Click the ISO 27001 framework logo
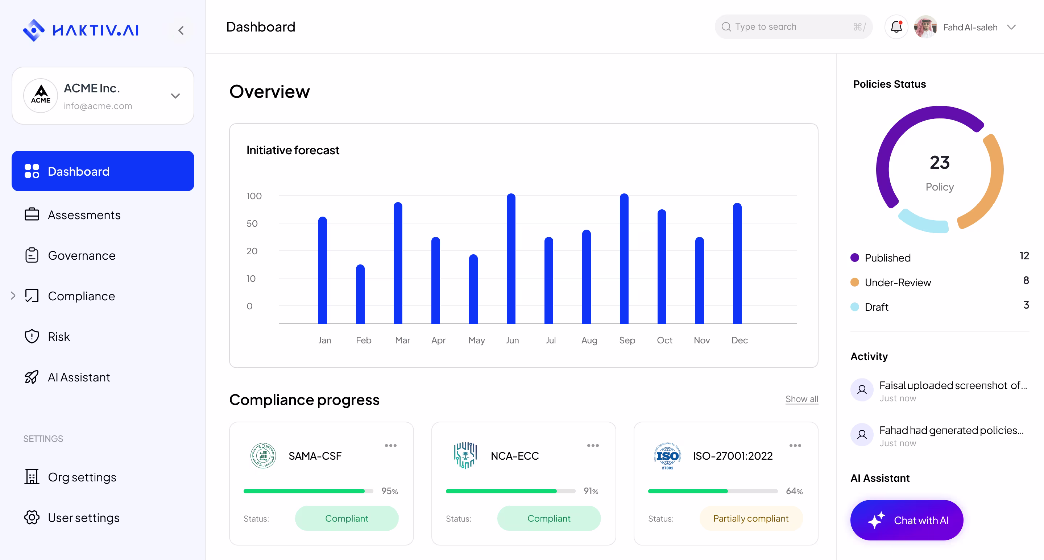This screenshot has width=1044, height=560. 667,456
